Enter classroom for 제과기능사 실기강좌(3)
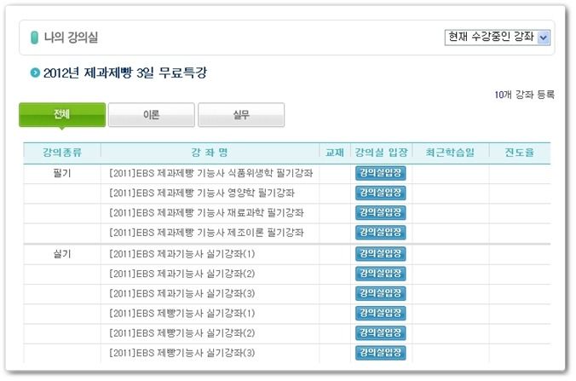The image size is (576, 381). coord(381,293)
